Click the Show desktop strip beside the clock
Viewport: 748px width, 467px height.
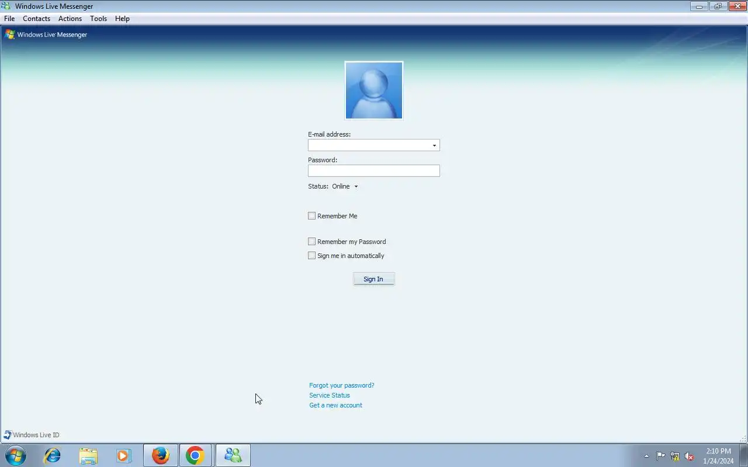[x=744, y=455]
